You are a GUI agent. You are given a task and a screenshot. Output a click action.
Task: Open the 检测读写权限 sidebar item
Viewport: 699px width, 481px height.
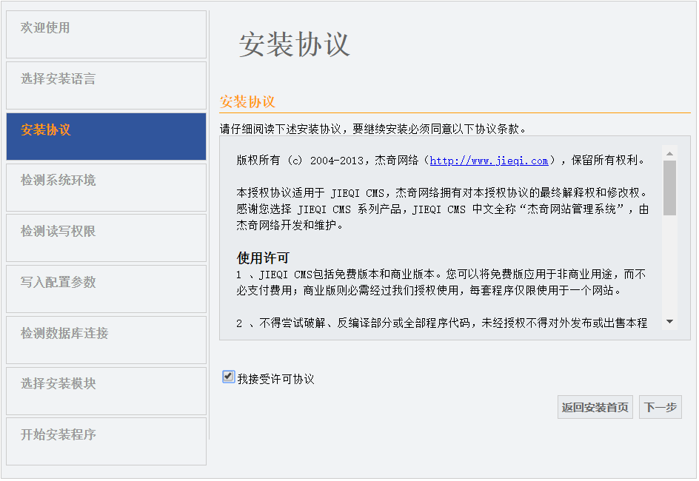click(x=106, y=238)
